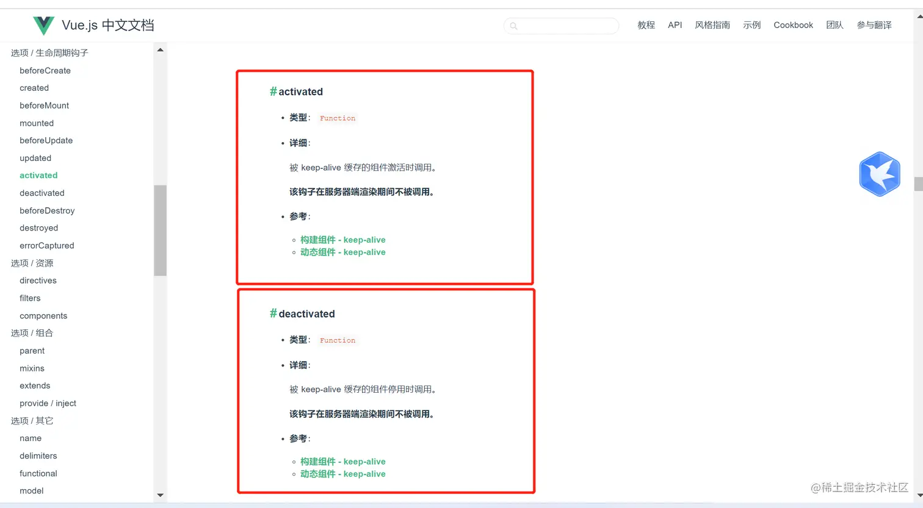This screenshot has width=923, height=508.
Task: Select filters in sidebar
Action: [x=30, y=298]
